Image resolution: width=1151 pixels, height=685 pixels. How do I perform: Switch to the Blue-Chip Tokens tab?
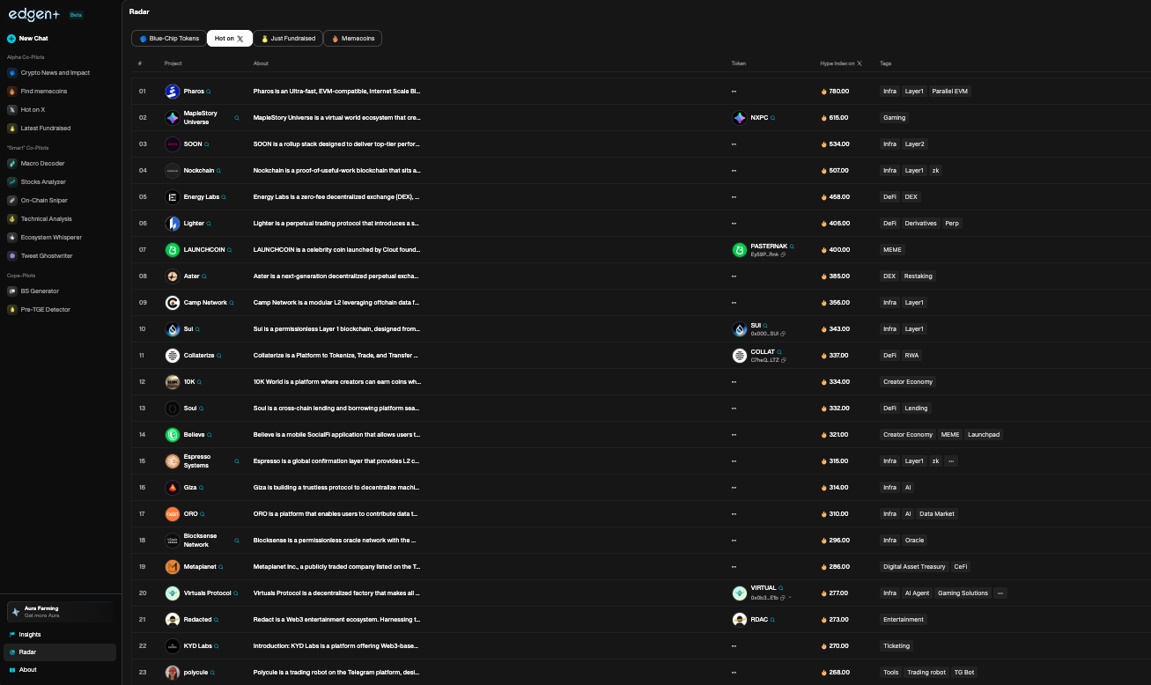point(168,39)
